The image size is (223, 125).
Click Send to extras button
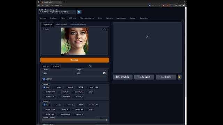tap(166, 77)
